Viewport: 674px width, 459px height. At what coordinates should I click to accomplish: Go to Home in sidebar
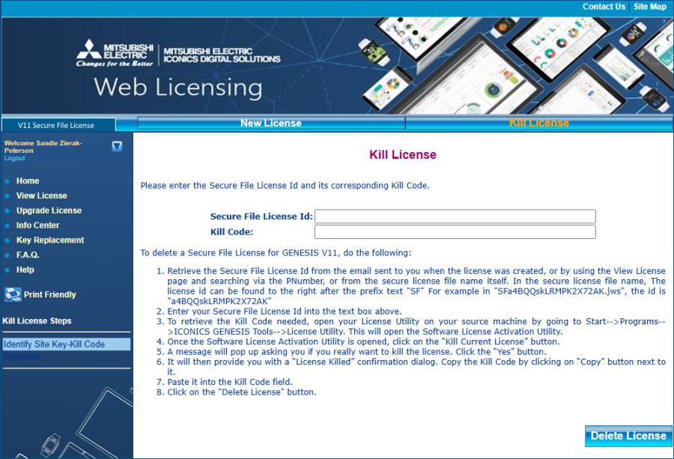(x=28, y=181)
